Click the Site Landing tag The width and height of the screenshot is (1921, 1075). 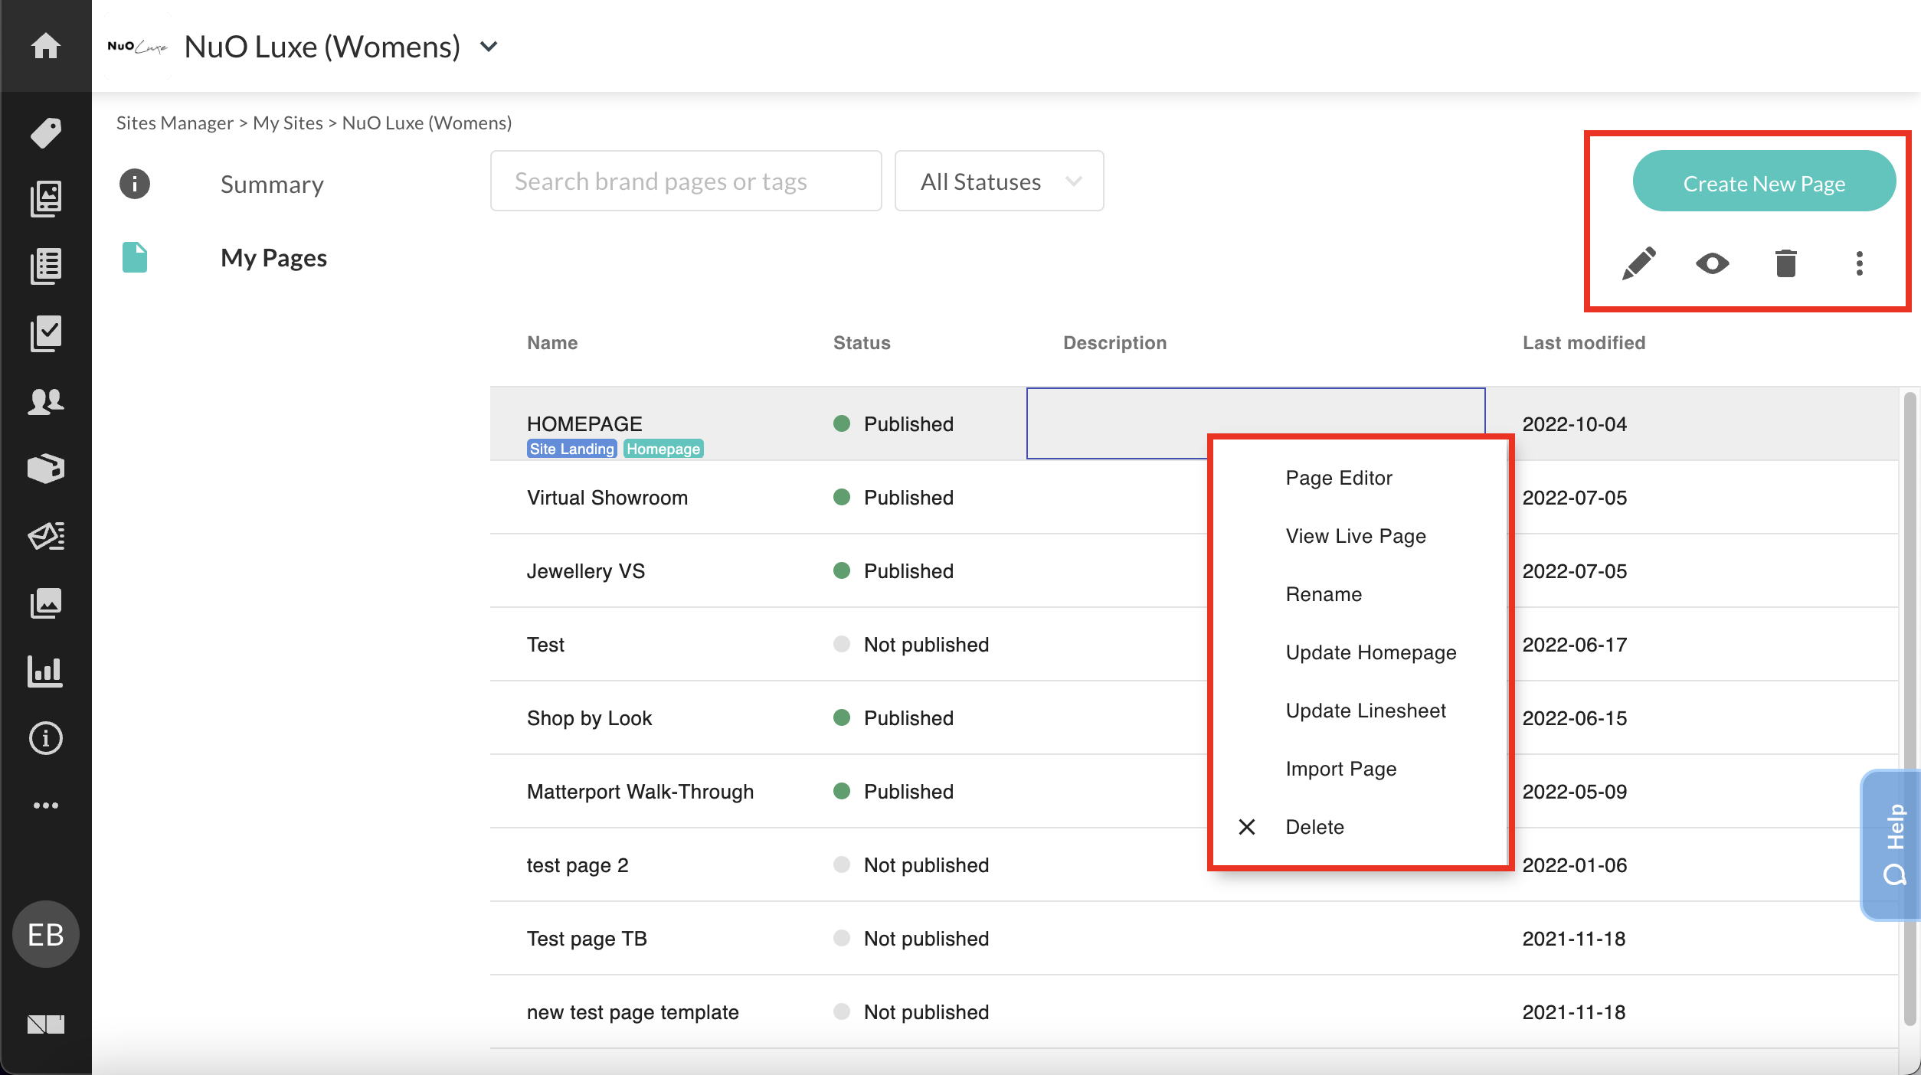pyautogui.click(x=572, y=449)
